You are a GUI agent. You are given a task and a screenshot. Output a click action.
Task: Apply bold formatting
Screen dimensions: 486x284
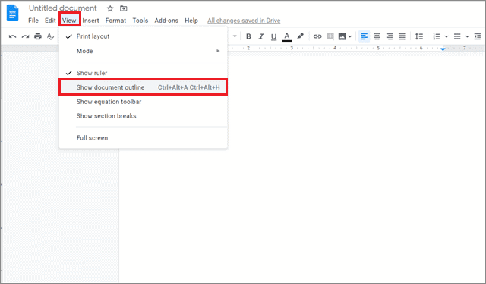tap(248, 36)
